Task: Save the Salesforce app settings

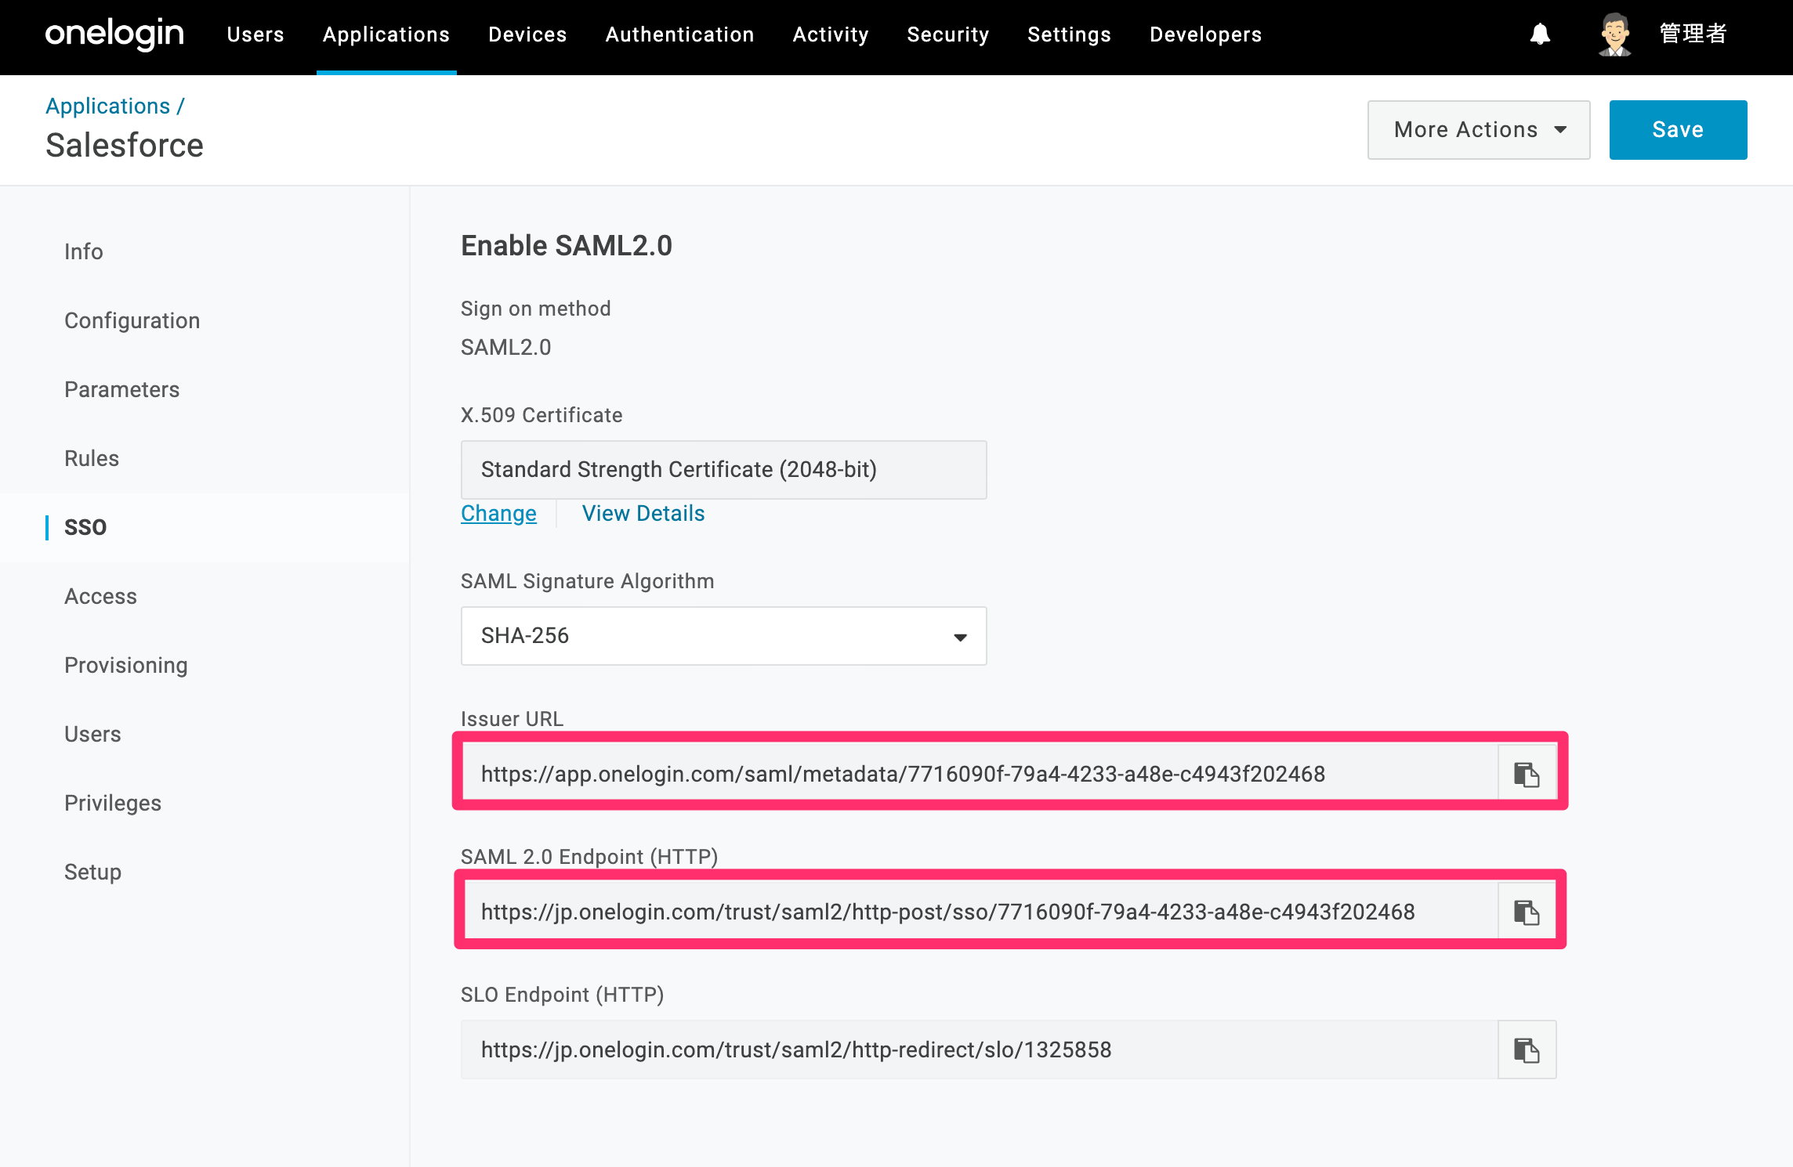Action: [1678, 130]
